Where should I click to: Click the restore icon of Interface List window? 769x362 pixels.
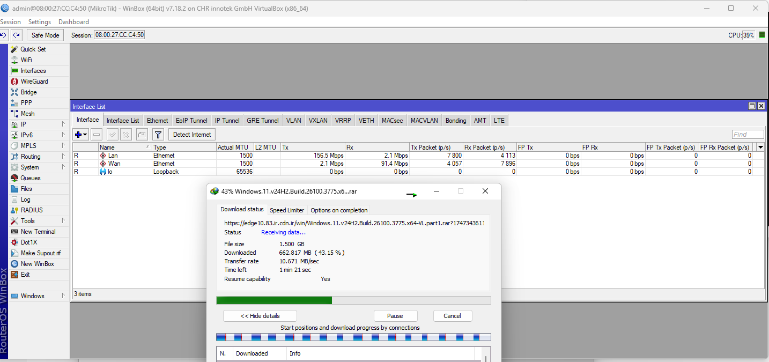[x=752, y=106]
